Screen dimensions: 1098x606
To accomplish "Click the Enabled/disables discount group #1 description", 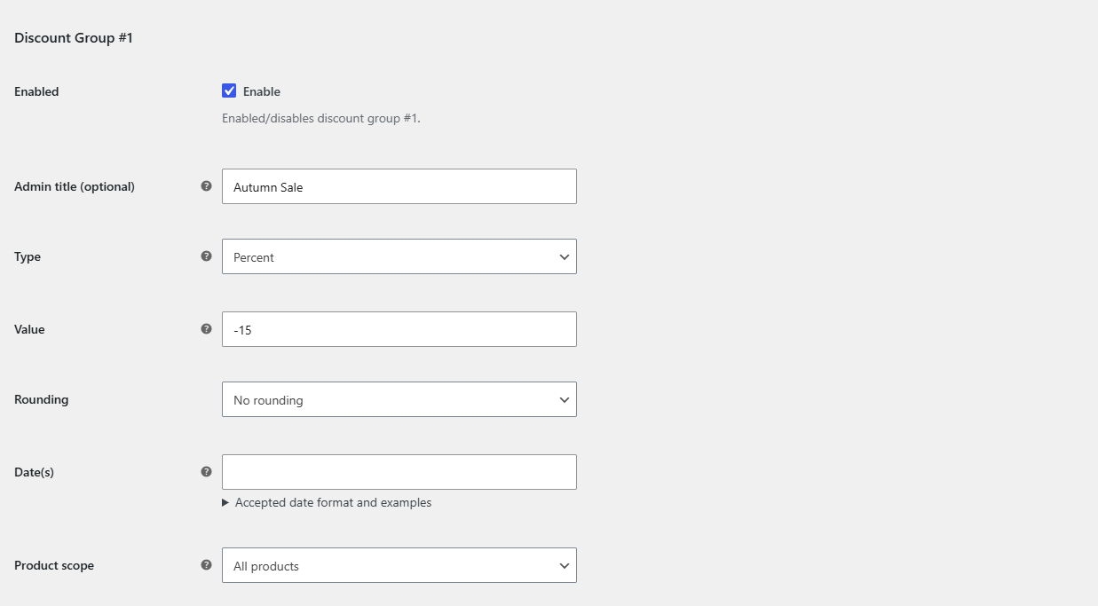I will [x=321, y=118].
